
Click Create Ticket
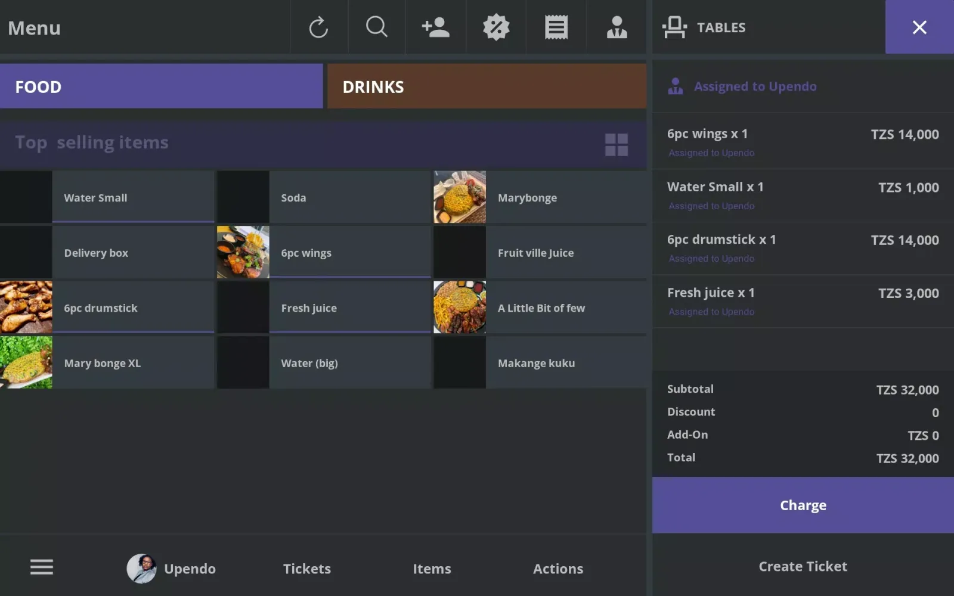[803, 566]
